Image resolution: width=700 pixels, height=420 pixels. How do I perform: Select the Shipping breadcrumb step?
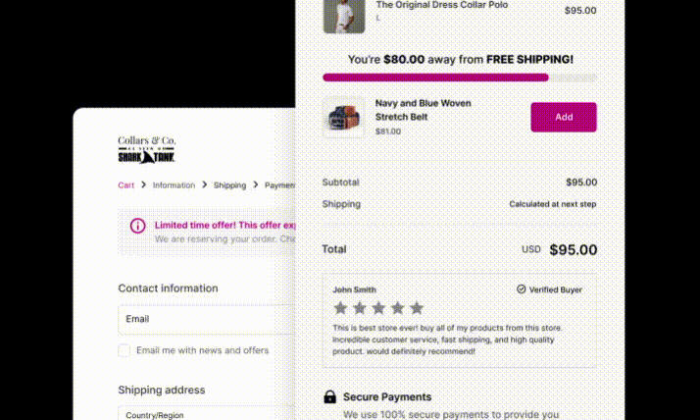(229, 185)
